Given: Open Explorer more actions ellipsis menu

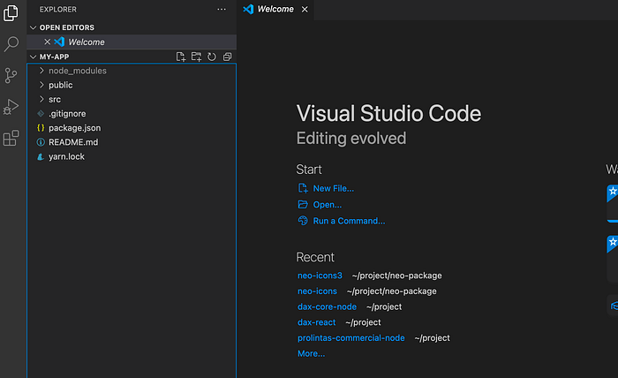Looking at the screenshot, I should 222,10.
